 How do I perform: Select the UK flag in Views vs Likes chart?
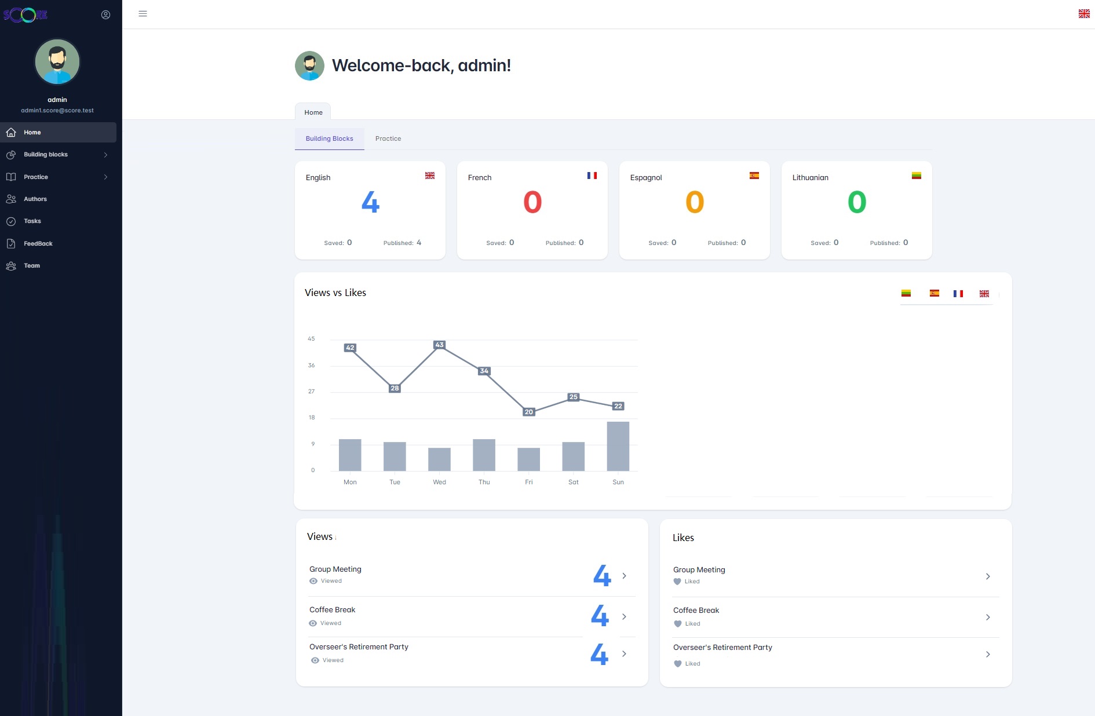(x=984, y=294)
